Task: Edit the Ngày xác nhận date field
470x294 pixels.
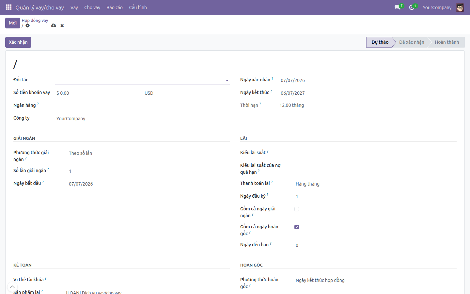Action: (368, 80)
